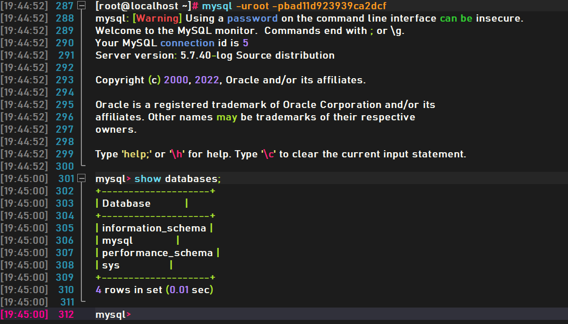Click the Copyright line with 2000, 2022
Image resolution: width=568 pixels, height=324 pixels.
click(x=230, y=80)
